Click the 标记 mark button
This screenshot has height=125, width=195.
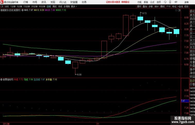(x=174, y=6)
